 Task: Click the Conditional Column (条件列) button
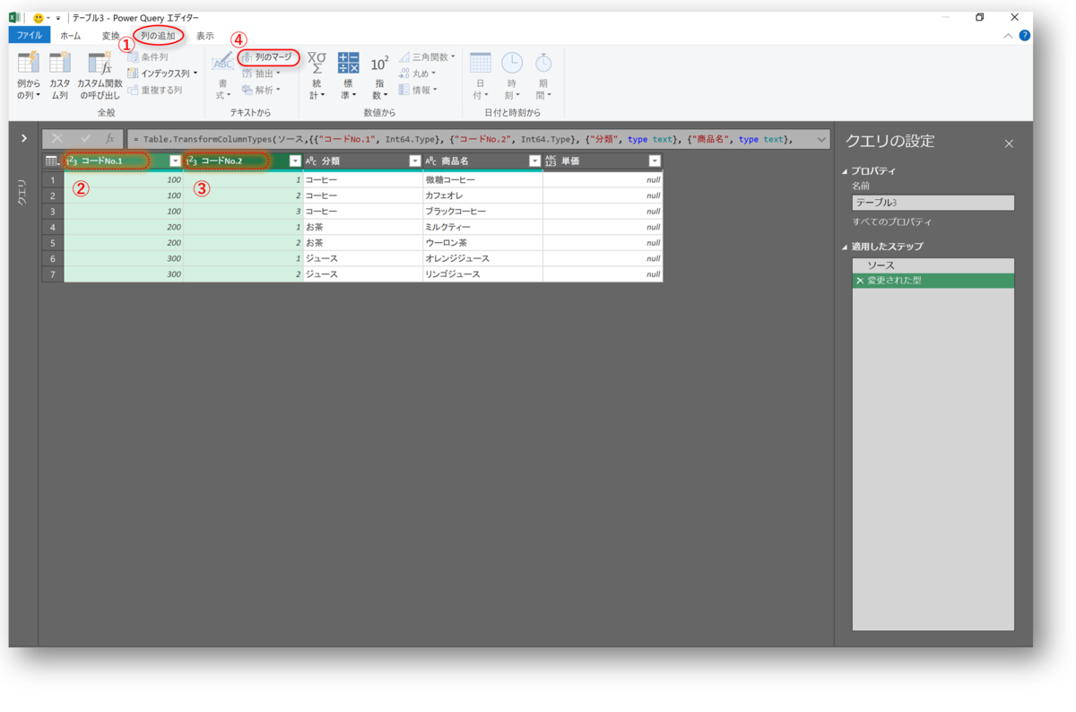[148, 56]
